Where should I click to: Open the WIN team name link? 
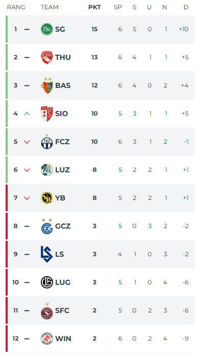pyautogui.click(x=63, y=339)
